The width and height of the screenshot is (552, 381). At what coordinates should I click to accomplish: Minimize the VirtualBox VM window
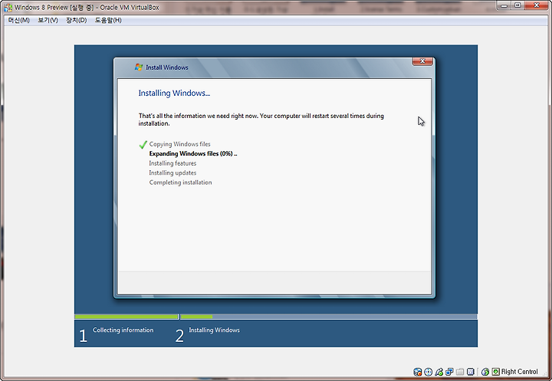pyautogui.click(x=504, y=5)
